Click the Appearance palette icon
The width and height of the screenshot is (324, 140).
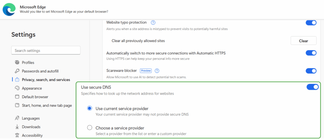pos(17,88)
